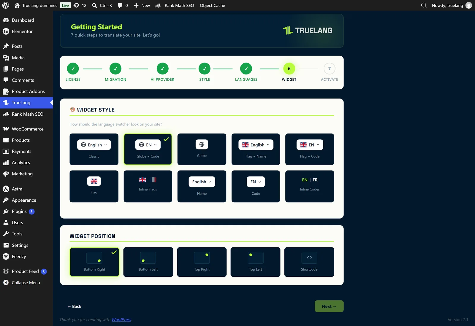Screen dimensions: 475x326
Task: Go to the Migration step
Action: pos(115,72)
